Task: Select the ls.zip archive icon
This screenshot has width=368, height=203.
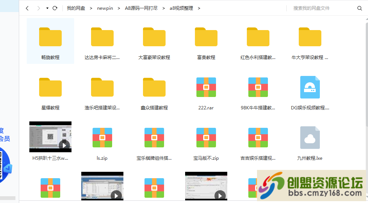Action: 102,138
